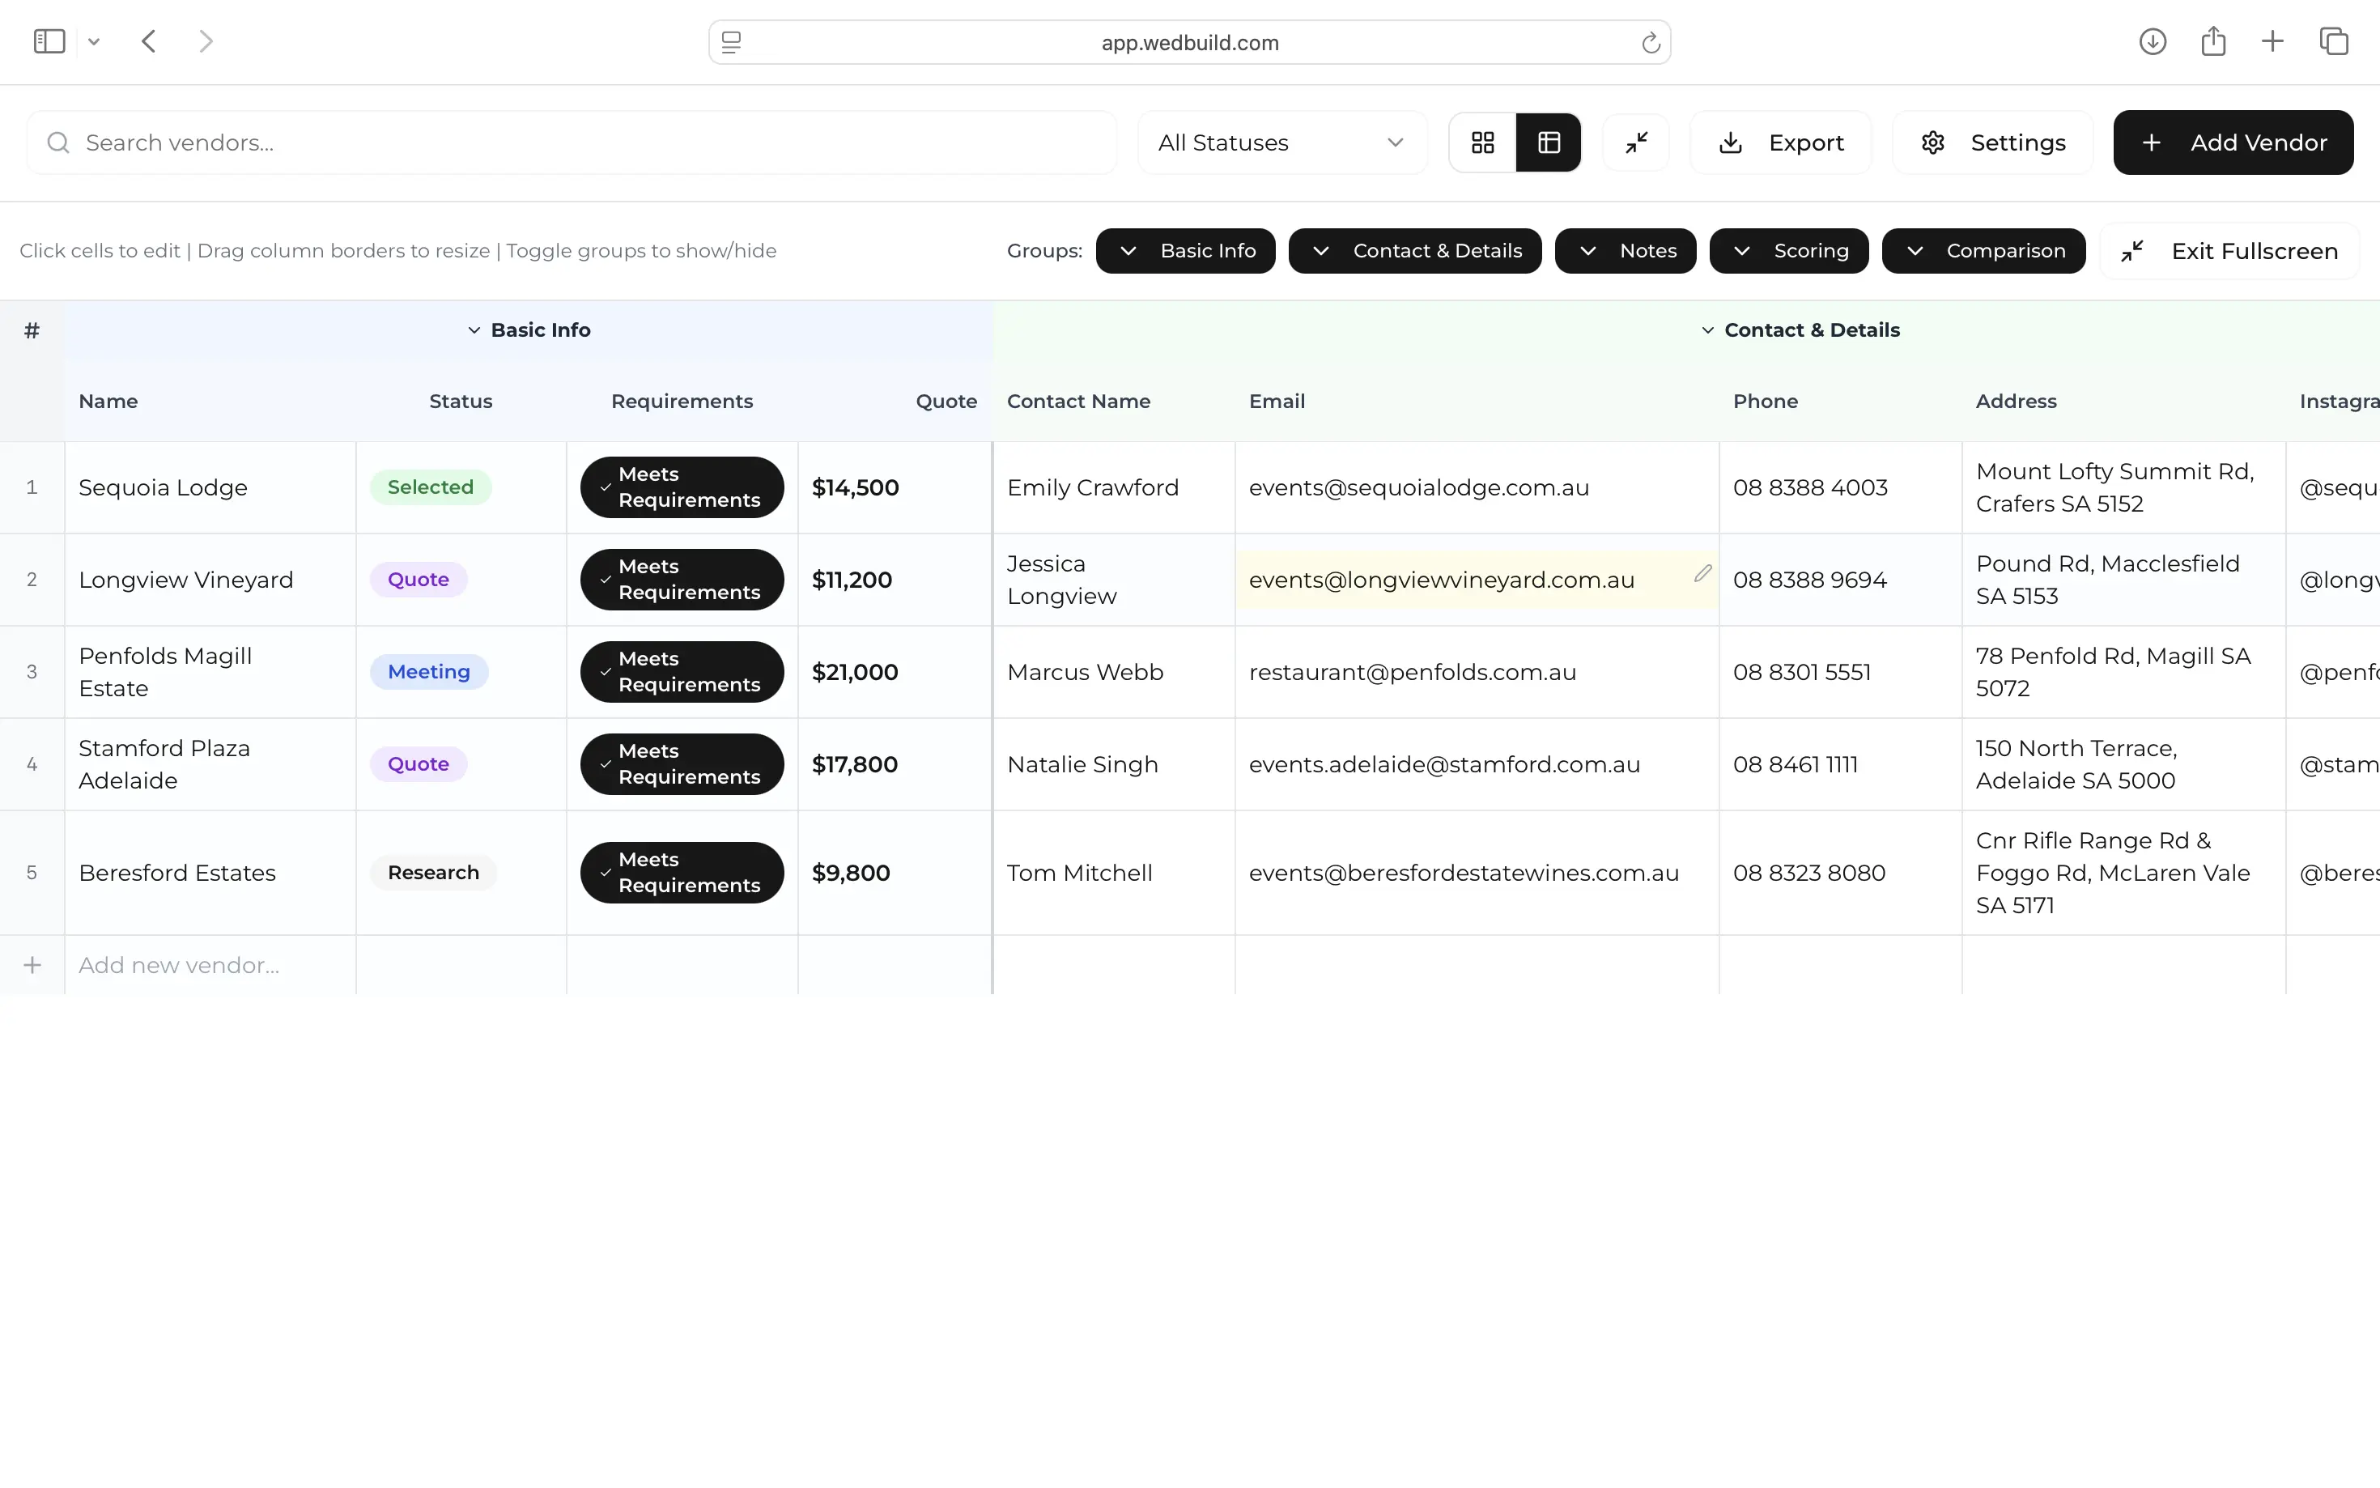Collapse the Contact & Details column header

click(x=1800, y=330)
